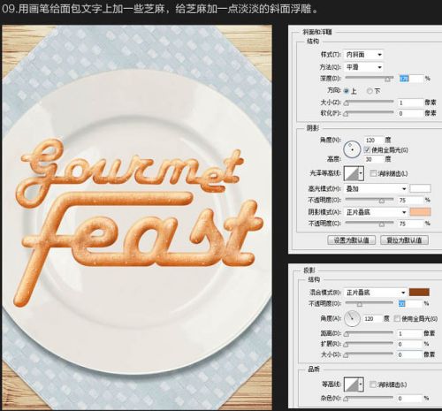The height and width of the screenshot is (411, 442).
Task: Click the gloss contour thumbnail preview
Action: (351, 173)
